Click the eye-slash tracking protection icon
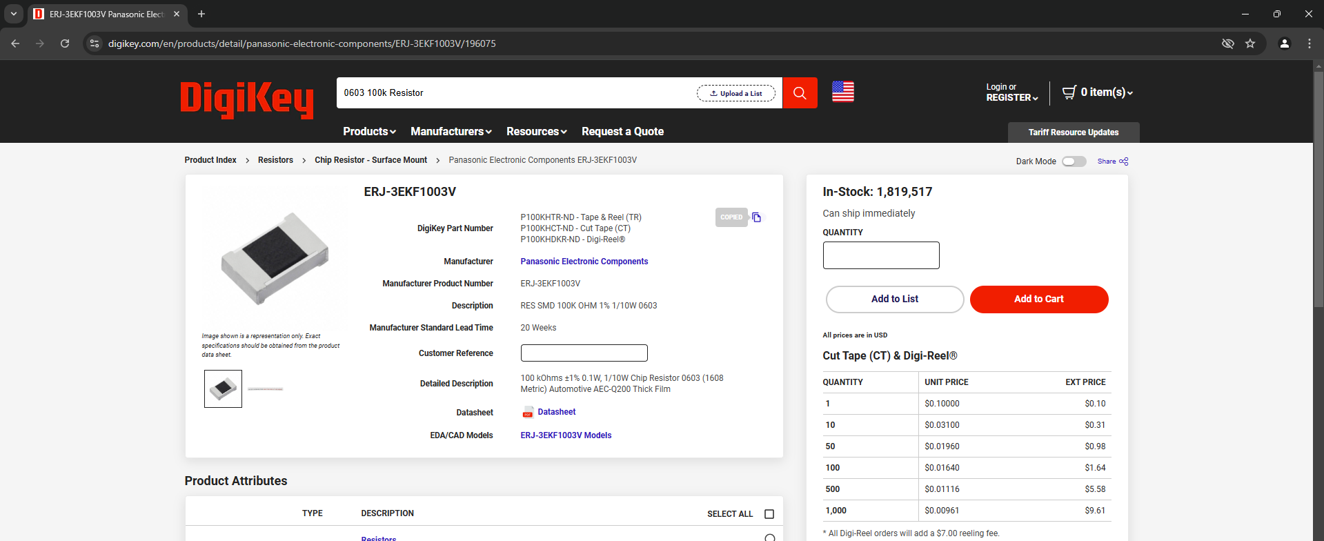This screenshot has width=1324, height=541. point(1228,43)
